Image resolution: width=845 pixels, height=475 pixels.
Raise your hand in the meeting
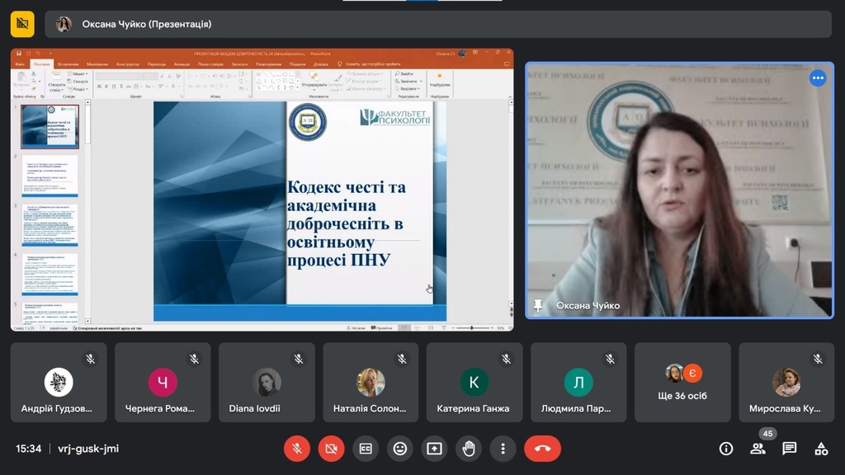[469, 449]
